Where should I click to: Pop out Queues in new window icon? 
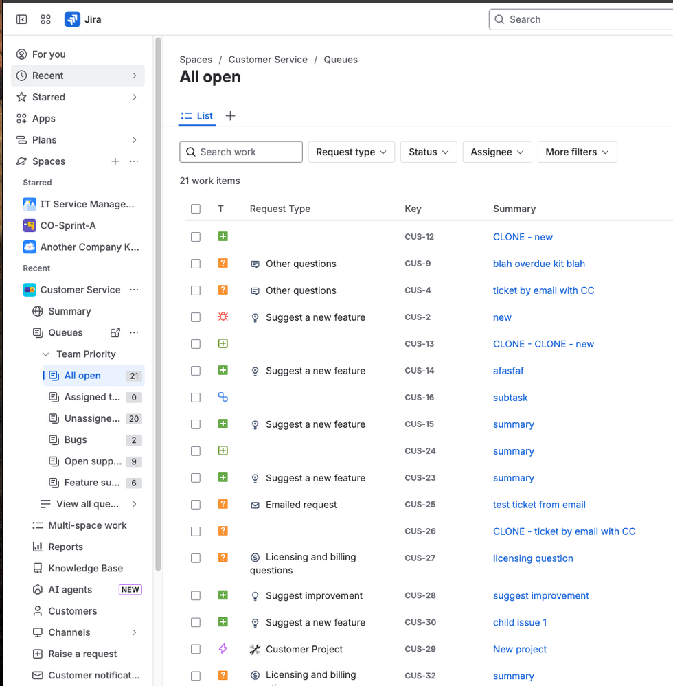tap(115, 332)
